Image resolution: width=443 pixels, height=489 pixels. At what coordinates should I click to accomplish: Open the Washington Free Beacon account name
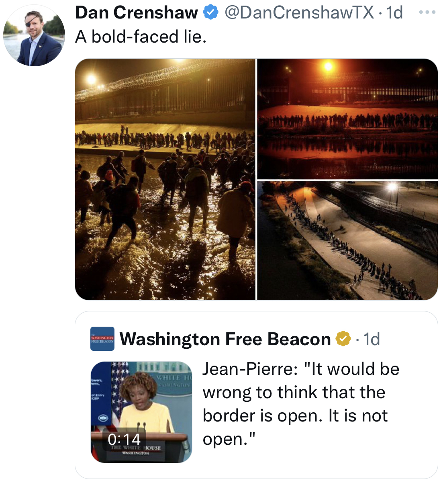tap(225, 339)
